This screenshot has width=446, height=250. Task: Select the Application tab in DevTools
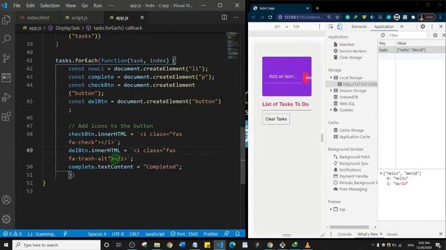coord(384,26)
